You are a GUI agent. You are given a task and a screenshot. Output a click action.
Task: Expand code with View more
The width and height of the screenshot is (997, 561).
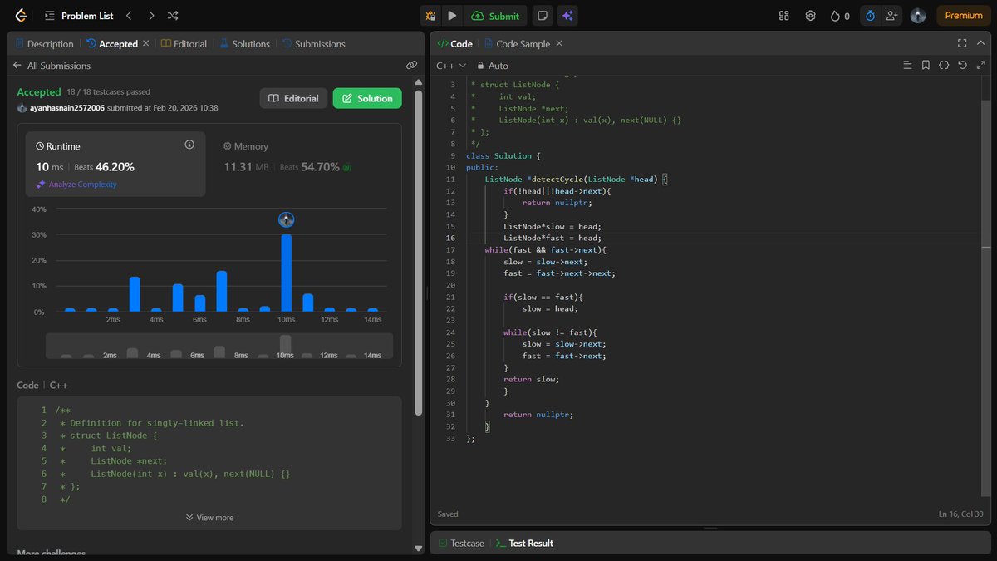coord(209,518)
